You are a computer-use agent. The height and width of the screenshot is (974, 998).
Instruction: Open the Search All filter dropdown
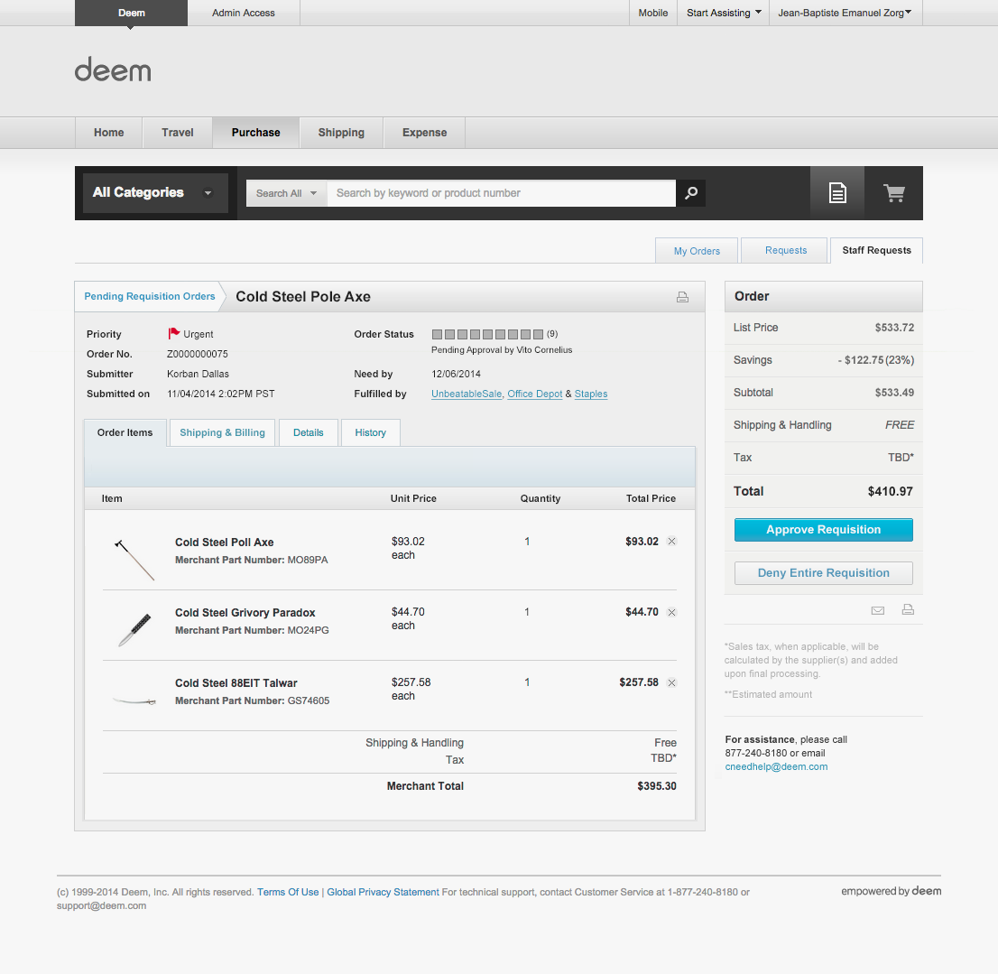click(x=286, y=193)
